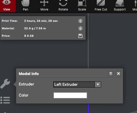This screenshot has width=137, height=113.
Task: Close the Model Info panel
Action: click(118, 74)
